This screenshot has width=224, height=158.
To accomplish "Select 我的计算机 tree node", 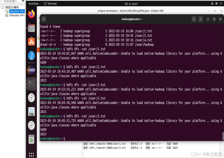I will pyautogui.click(x=10, y=7).
